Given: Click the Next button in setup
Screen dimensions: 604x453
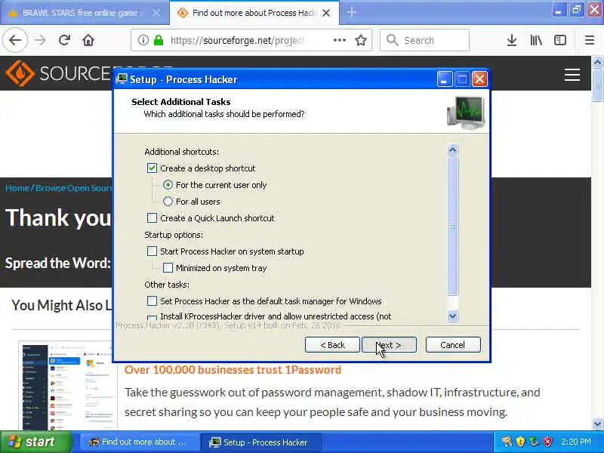Looking at the screenshot, I should pos(389,345).
